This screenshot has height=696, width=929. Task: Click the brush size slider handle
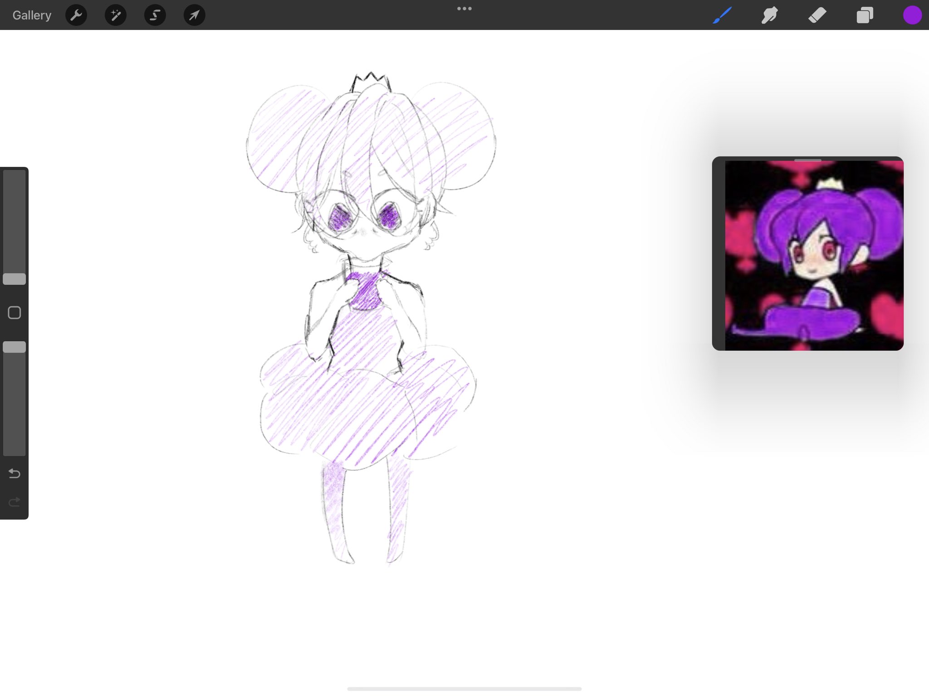click(15, 279)
